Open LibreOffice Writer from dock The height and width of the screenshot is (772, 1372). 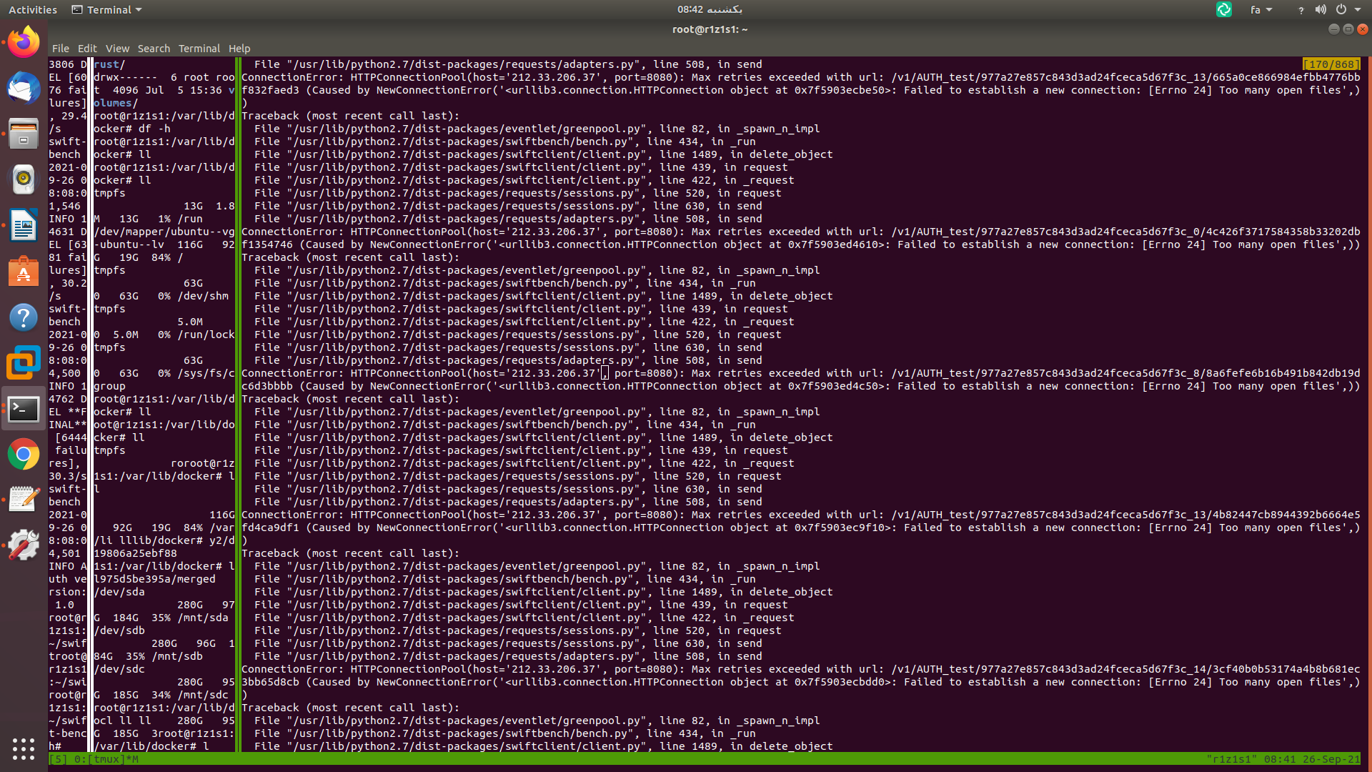pyautogui.click(x=24, y=227)
